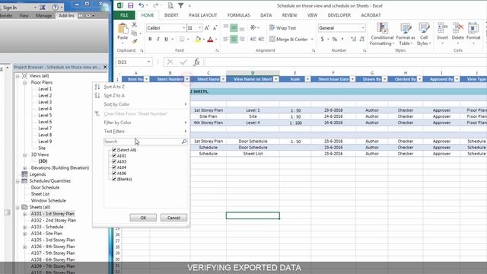The height and width of the screenshot is (274, 487).
Task: Open the Number format dropdown (General)
Action: point(363,28)
